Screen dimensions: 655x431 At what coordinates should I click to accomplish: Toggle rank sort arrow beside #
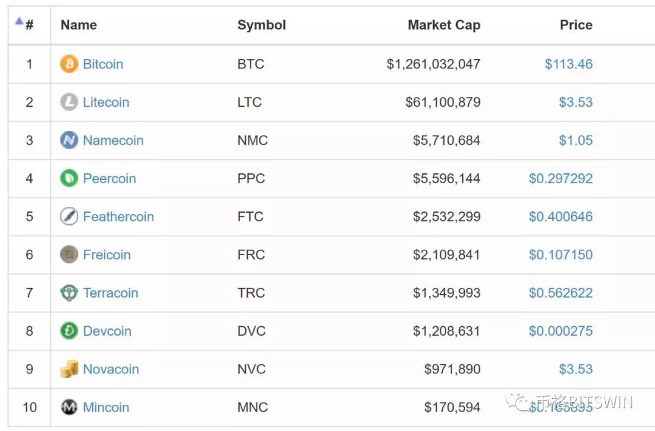pyautogui.click(x=19, y=22)
